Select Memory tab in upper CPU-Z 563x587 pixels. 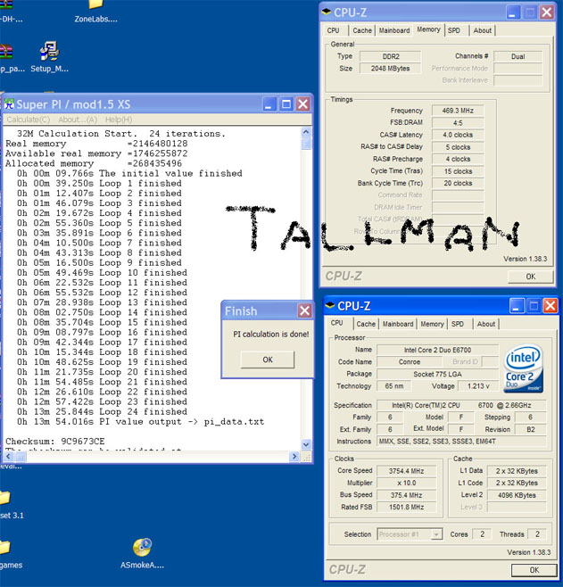428,29
